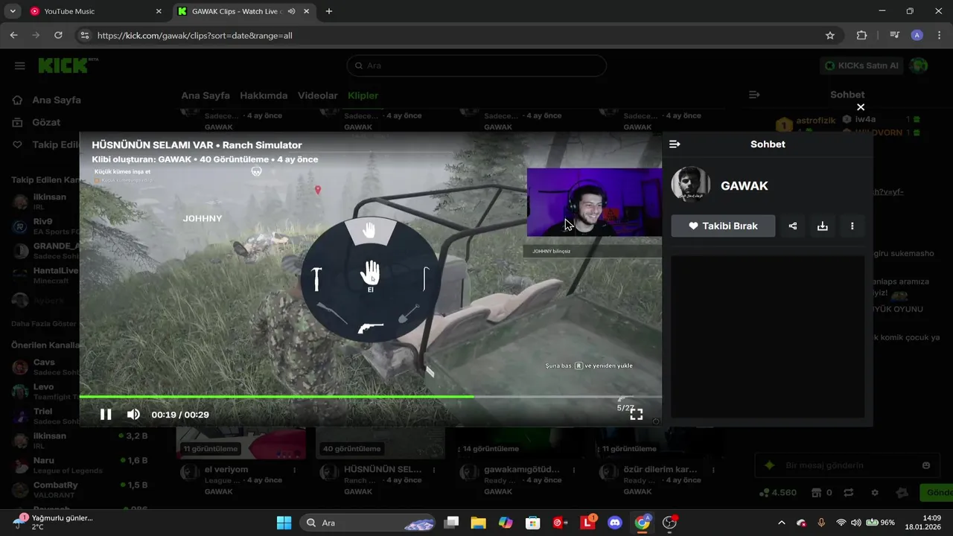Open the Chrome profile avatar
The width and height of the screenshot is (953, 536).
(917, 35)
